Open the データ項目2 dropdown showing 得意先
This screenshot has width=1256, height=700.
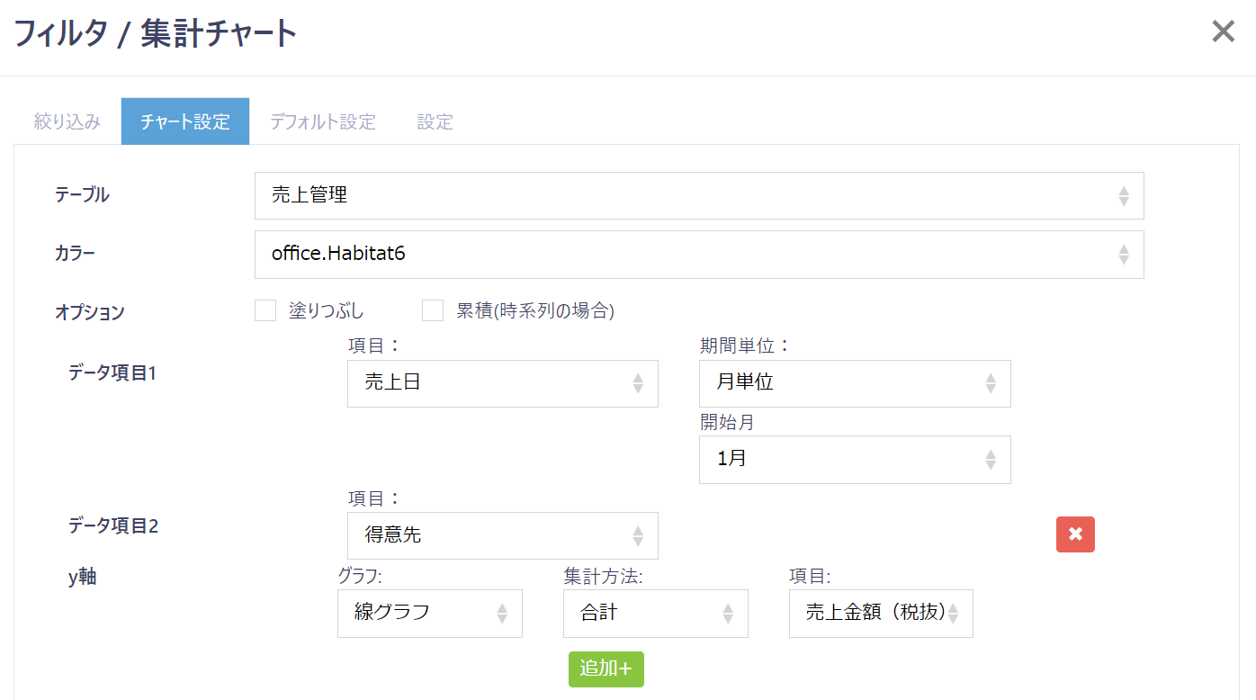tap(502, 535)
